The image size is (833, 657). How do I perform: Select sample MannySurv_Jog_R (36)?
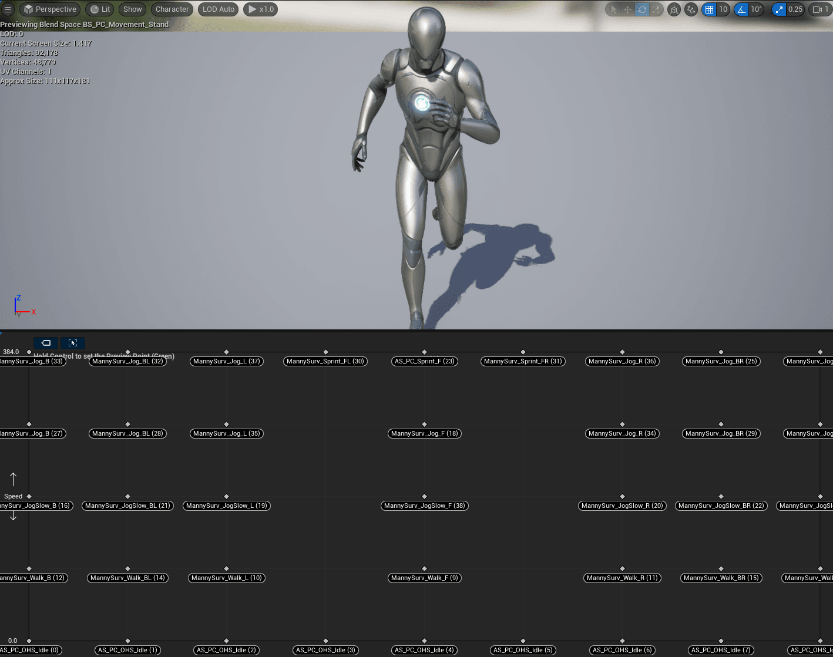click(622, 361)
